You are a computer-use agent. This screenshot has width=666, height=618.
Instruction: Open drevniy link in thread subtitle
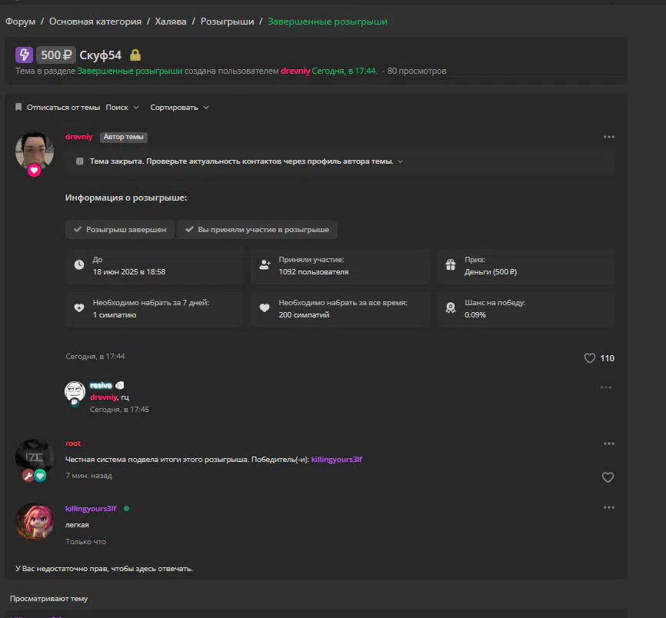click(x=295, y=71)
